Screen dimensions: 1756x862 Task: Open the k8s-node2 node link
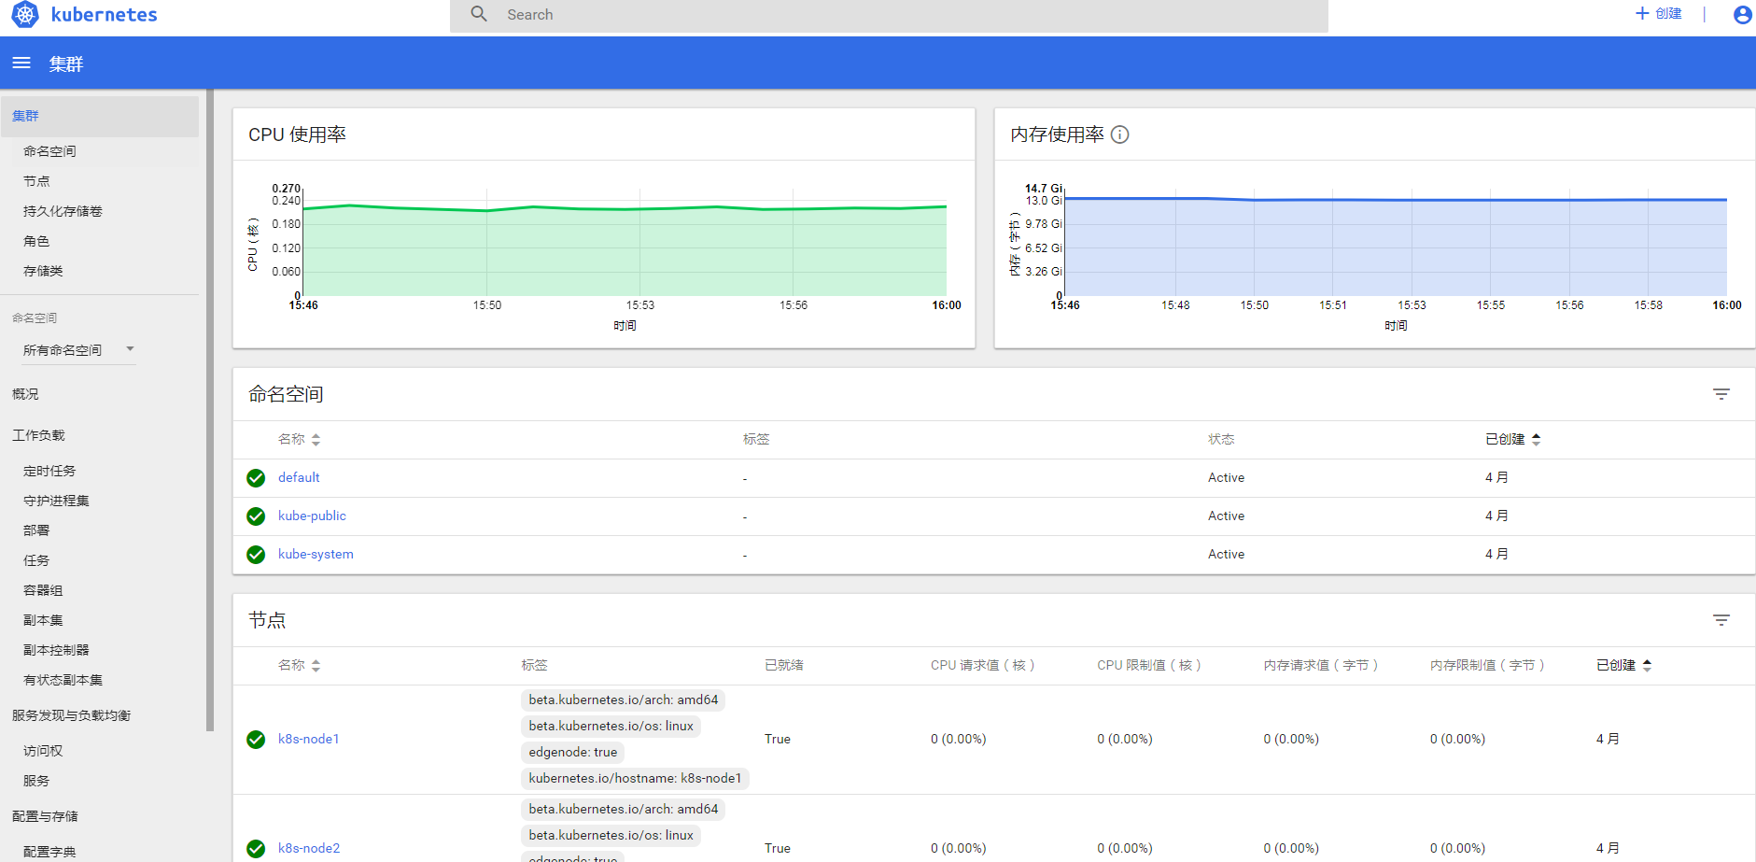coord(309,848)
